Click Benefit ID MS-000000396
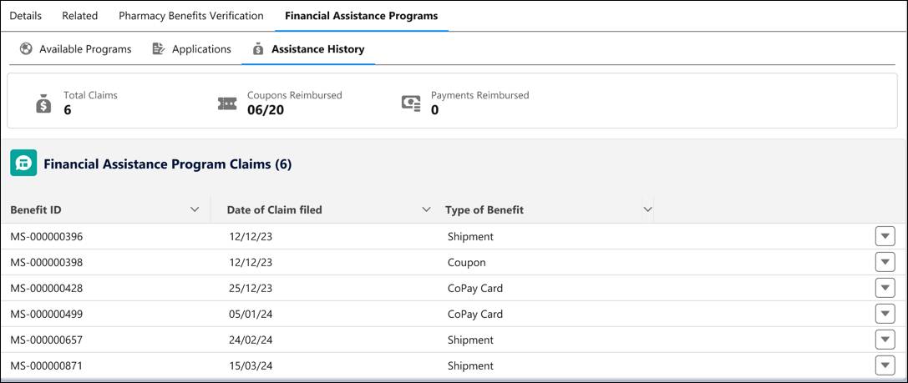Viewport: 908px width, 383px height. [46, 237]
